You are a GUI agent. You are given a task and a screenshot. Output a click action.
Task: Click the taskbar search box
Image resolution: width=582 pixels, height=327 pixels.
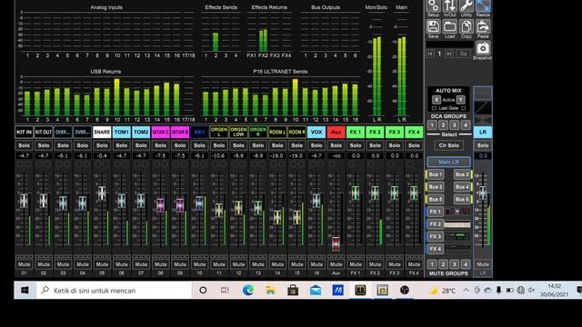pyautogui.click(x=114, y=291)
